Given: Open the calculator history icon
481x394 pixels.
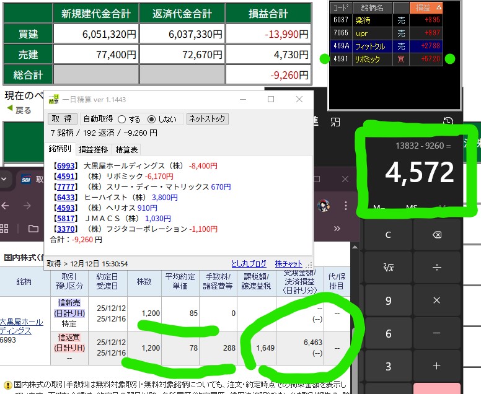Looking at the screenshot, I should pos(449,121).
